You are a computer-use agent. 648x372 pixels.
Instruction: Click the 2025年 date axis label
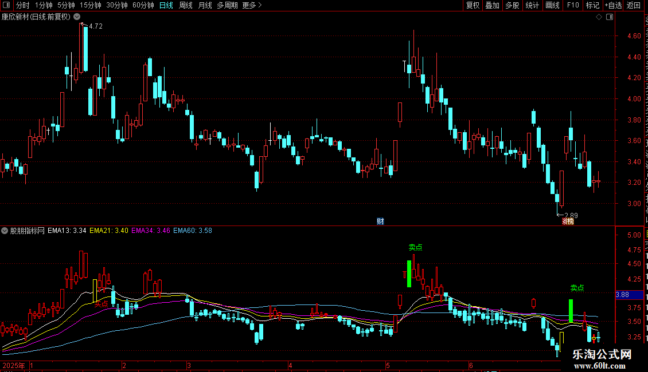14,365
